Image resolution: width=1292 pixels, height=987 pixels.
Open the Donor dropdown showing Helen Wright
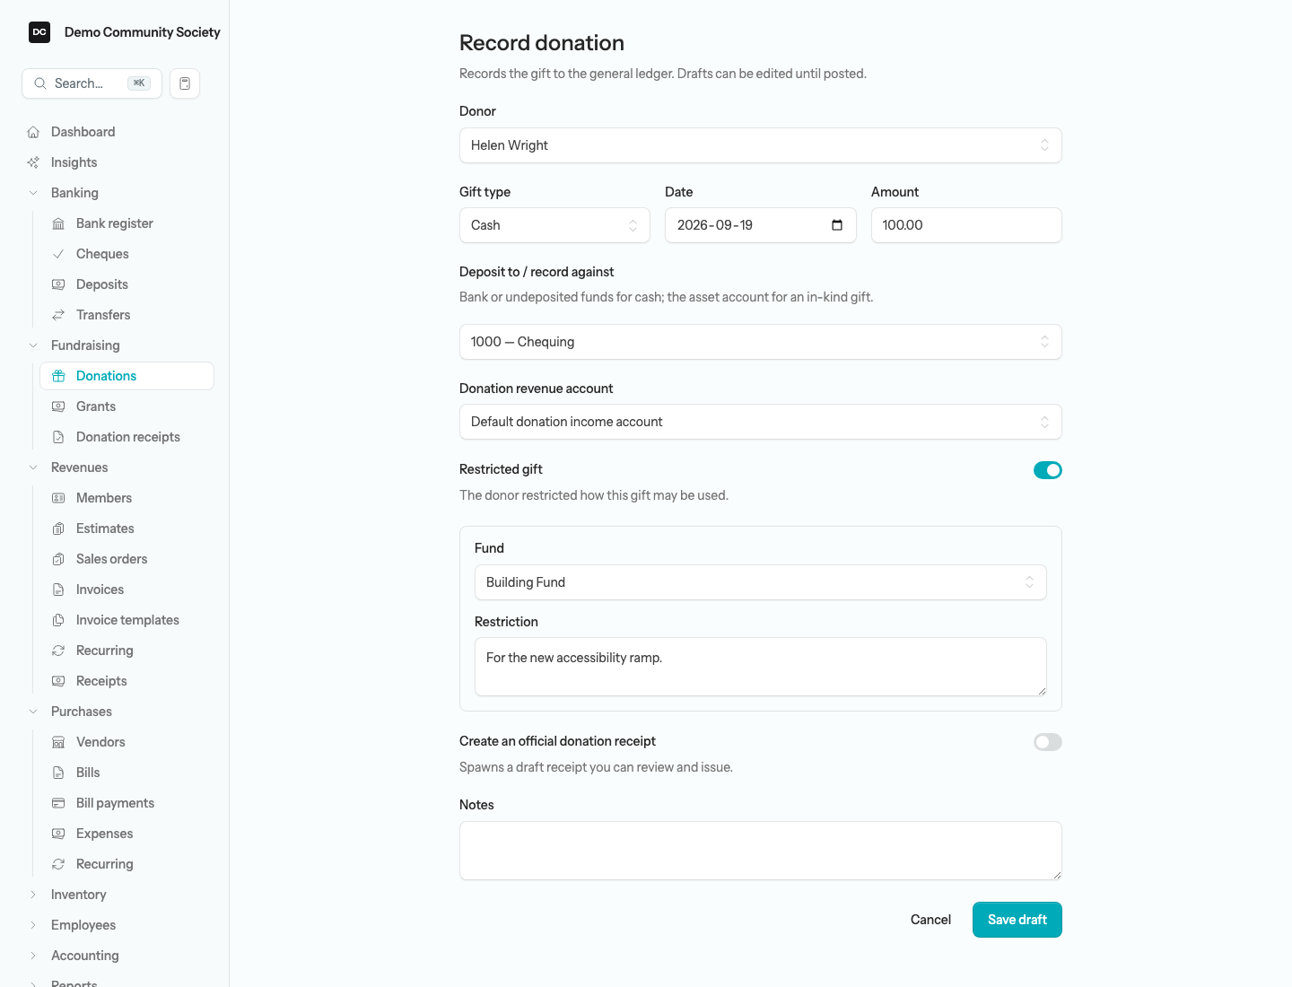(x=761, y=145)
